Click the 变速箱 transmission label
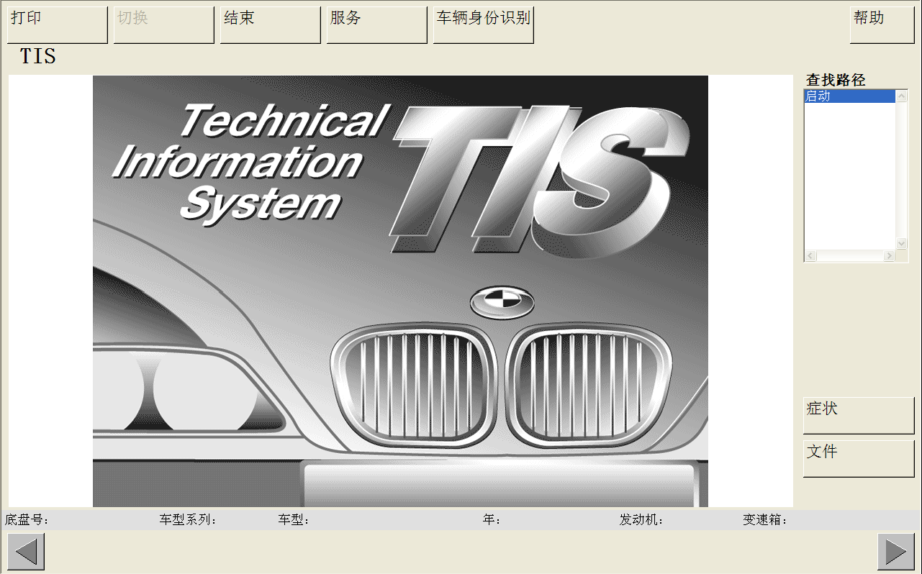Viewport: 922px width, 574px height. click(x=765, y=520)
